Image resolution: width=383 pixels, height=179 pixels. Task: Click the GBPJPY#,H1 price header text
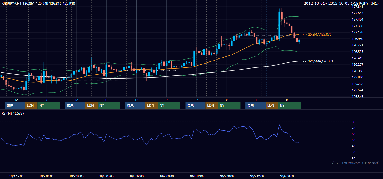point(38,4)
